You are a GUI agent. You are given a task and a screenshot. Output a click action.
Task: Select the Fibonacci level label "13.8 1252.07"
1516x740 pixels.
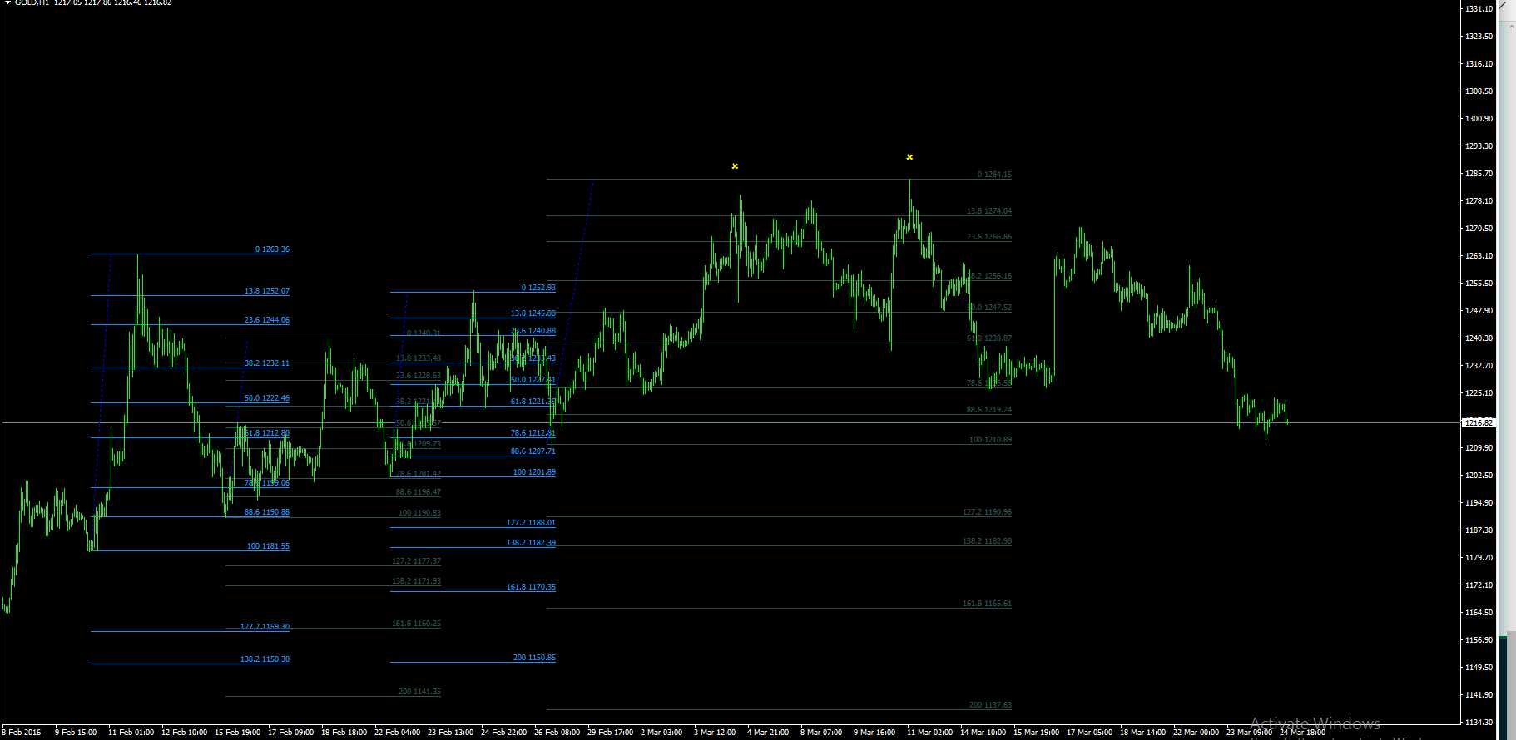click(267, 291)
